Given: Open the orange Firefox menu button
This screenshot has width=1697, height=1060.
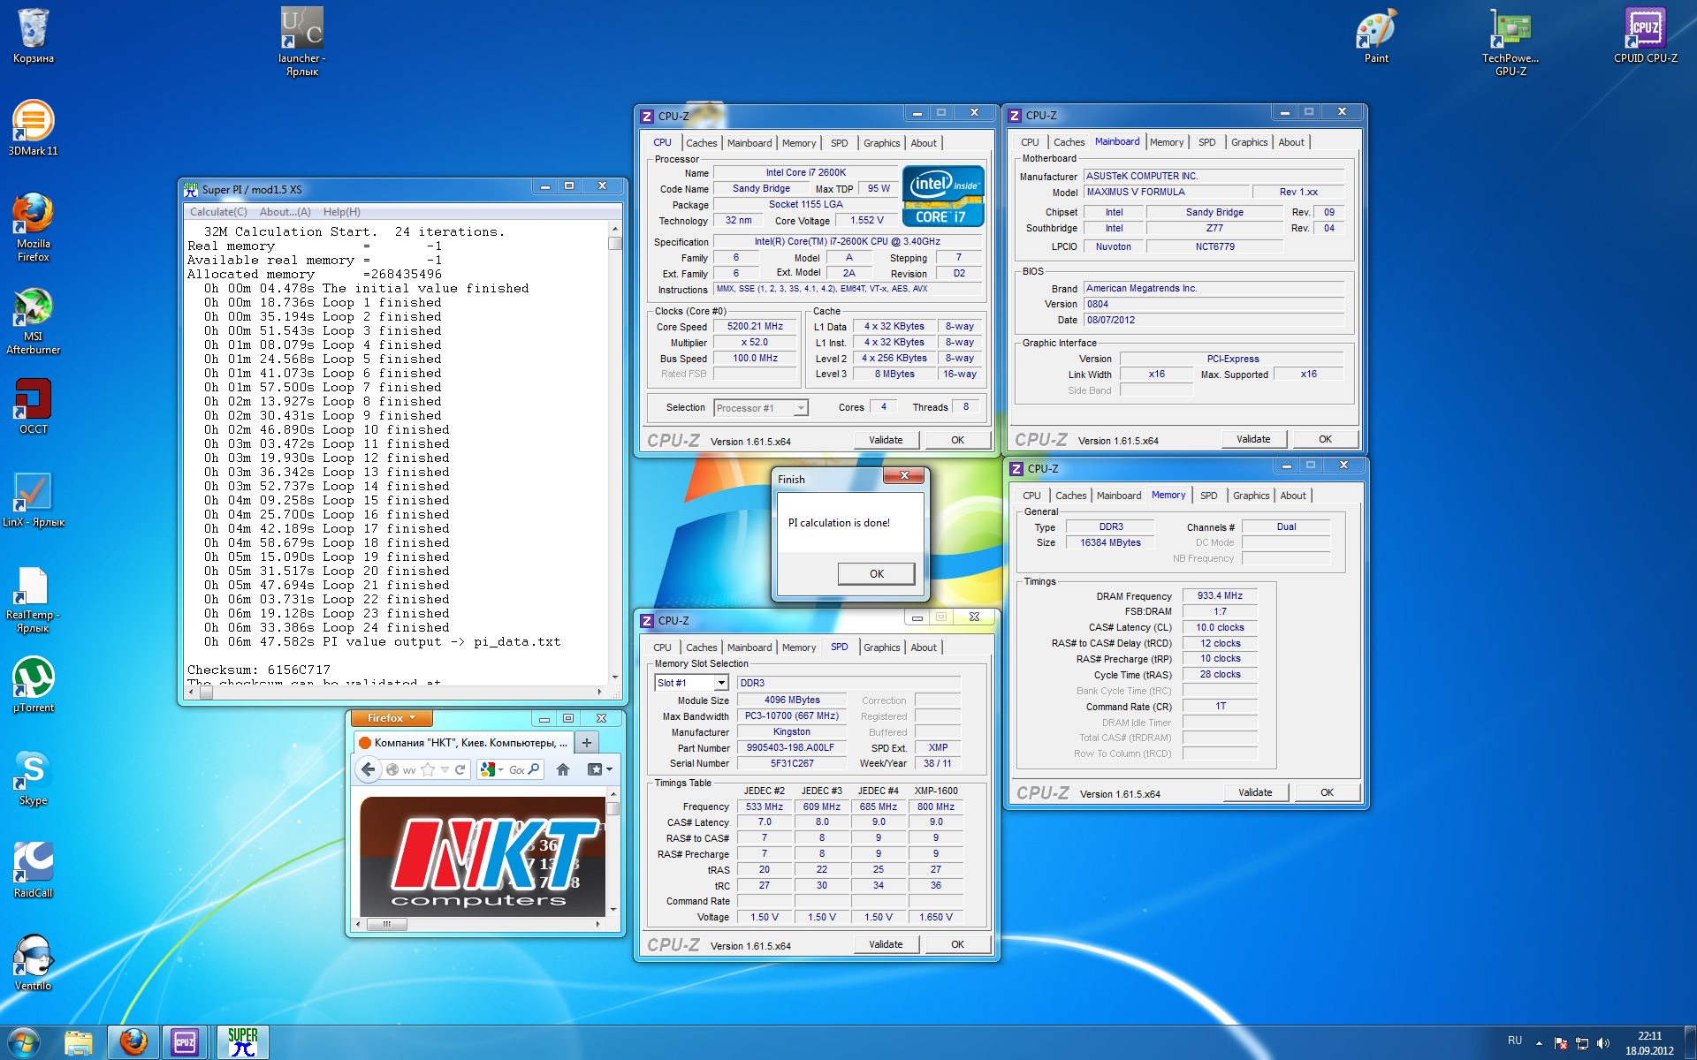Looking at the screenshot, I should tap(391, 718).
